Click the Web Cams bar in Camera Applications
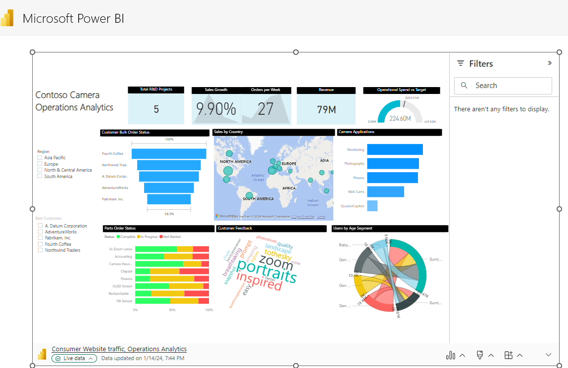The width and height of the screenshot is (568, 368). pos(385,192)
